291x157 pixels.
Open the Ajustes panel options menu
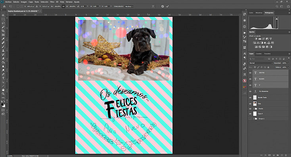pos(289,32)
